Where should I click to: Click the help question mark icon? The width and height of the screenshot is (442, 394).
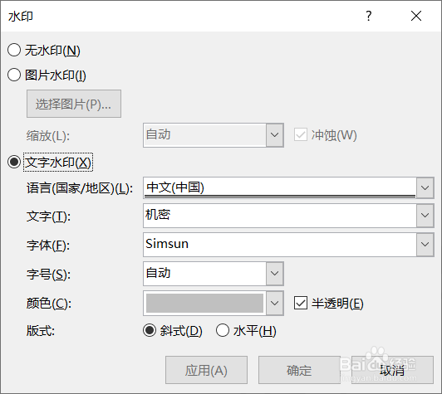[368, 16]
